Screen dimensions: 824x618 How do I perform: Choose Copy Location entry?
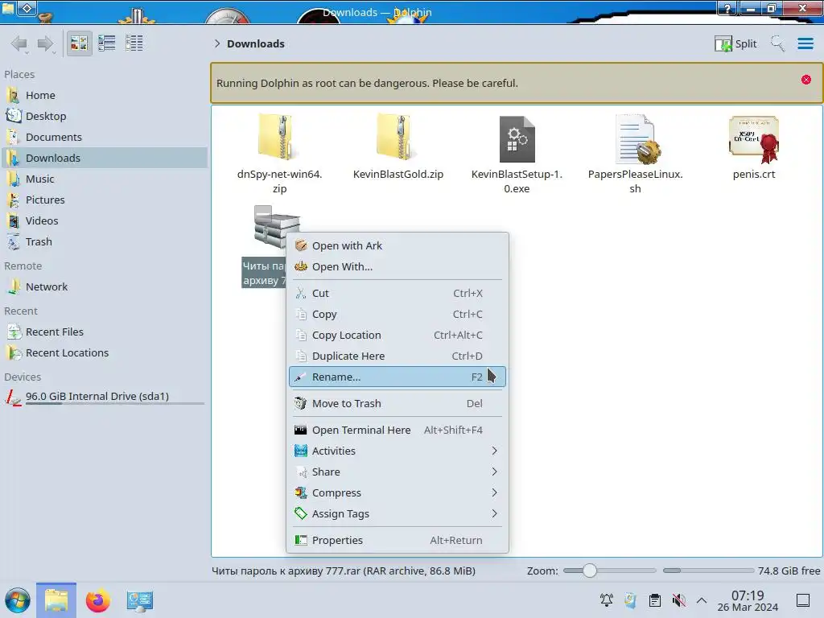tap(398, 336)
